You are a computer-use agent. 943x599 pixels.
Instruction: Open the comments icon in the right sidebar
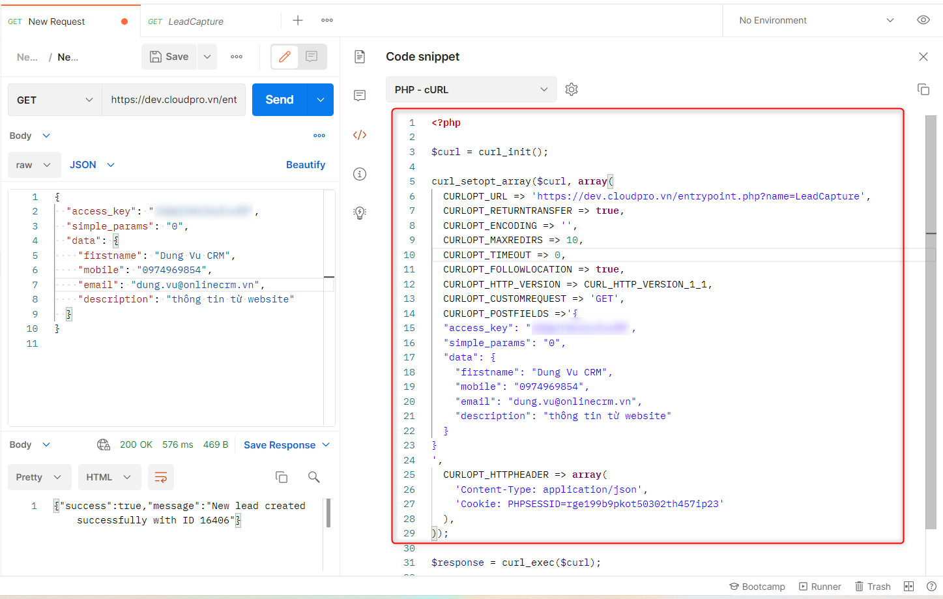(x=360, y=96)
